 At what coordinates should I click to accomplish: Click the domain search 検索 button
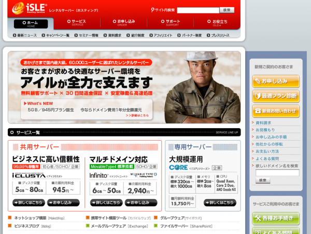click(263, 180)
